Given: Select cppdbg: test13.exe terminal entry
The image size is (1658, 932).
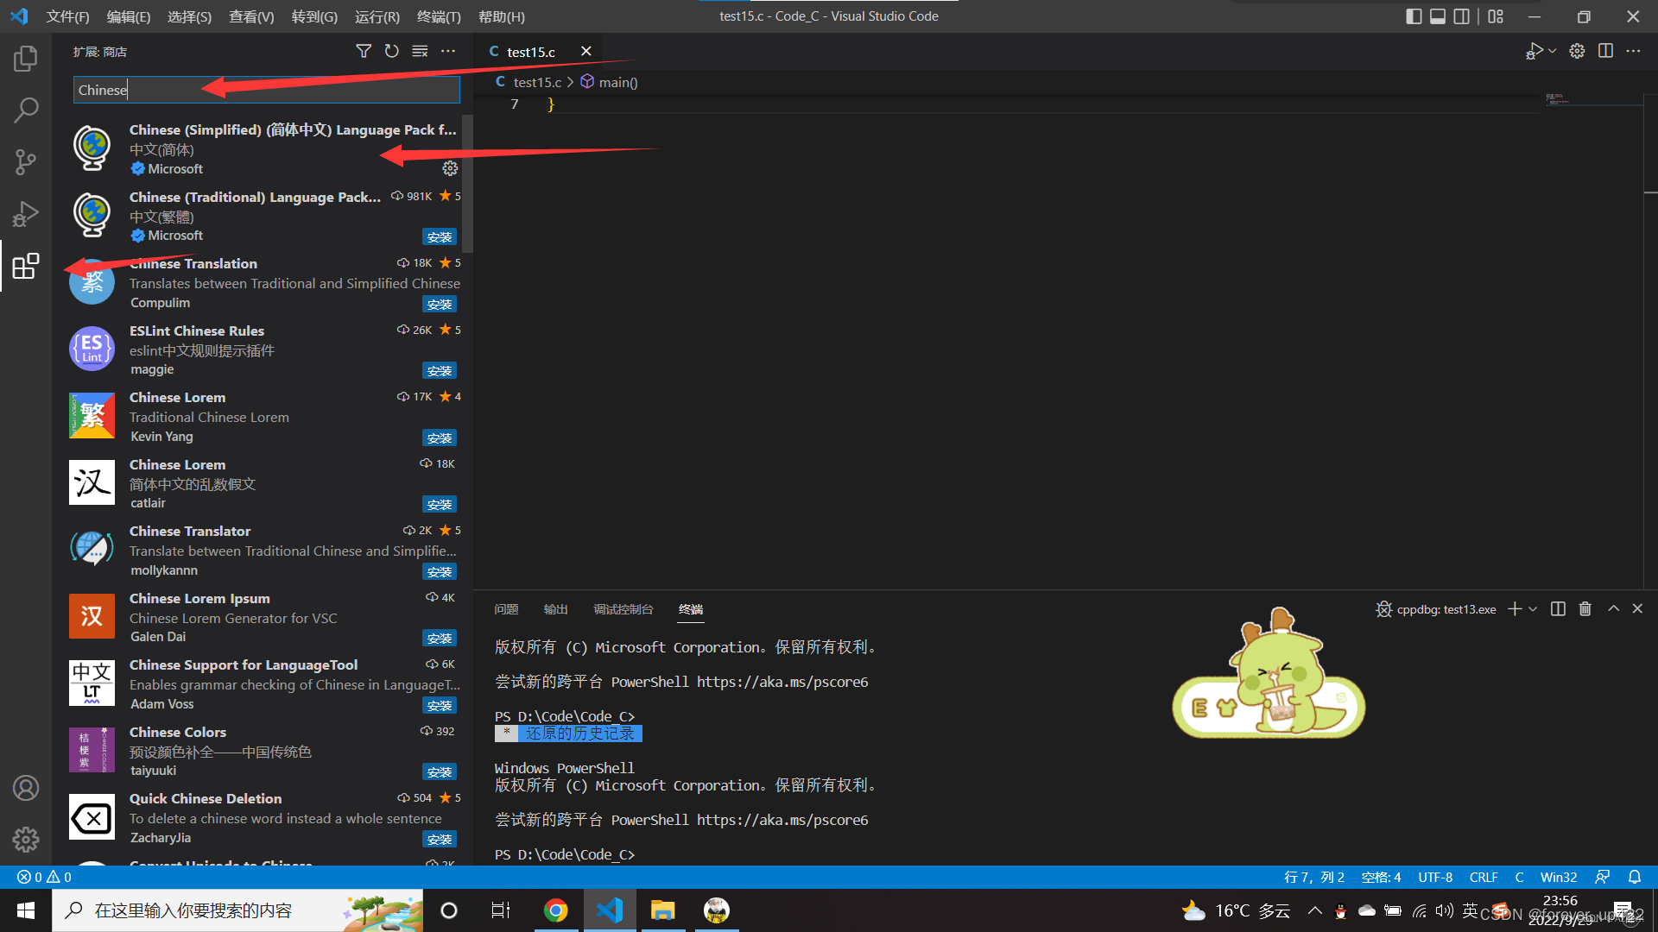Looking at the screenshot, I should 1436,609.
